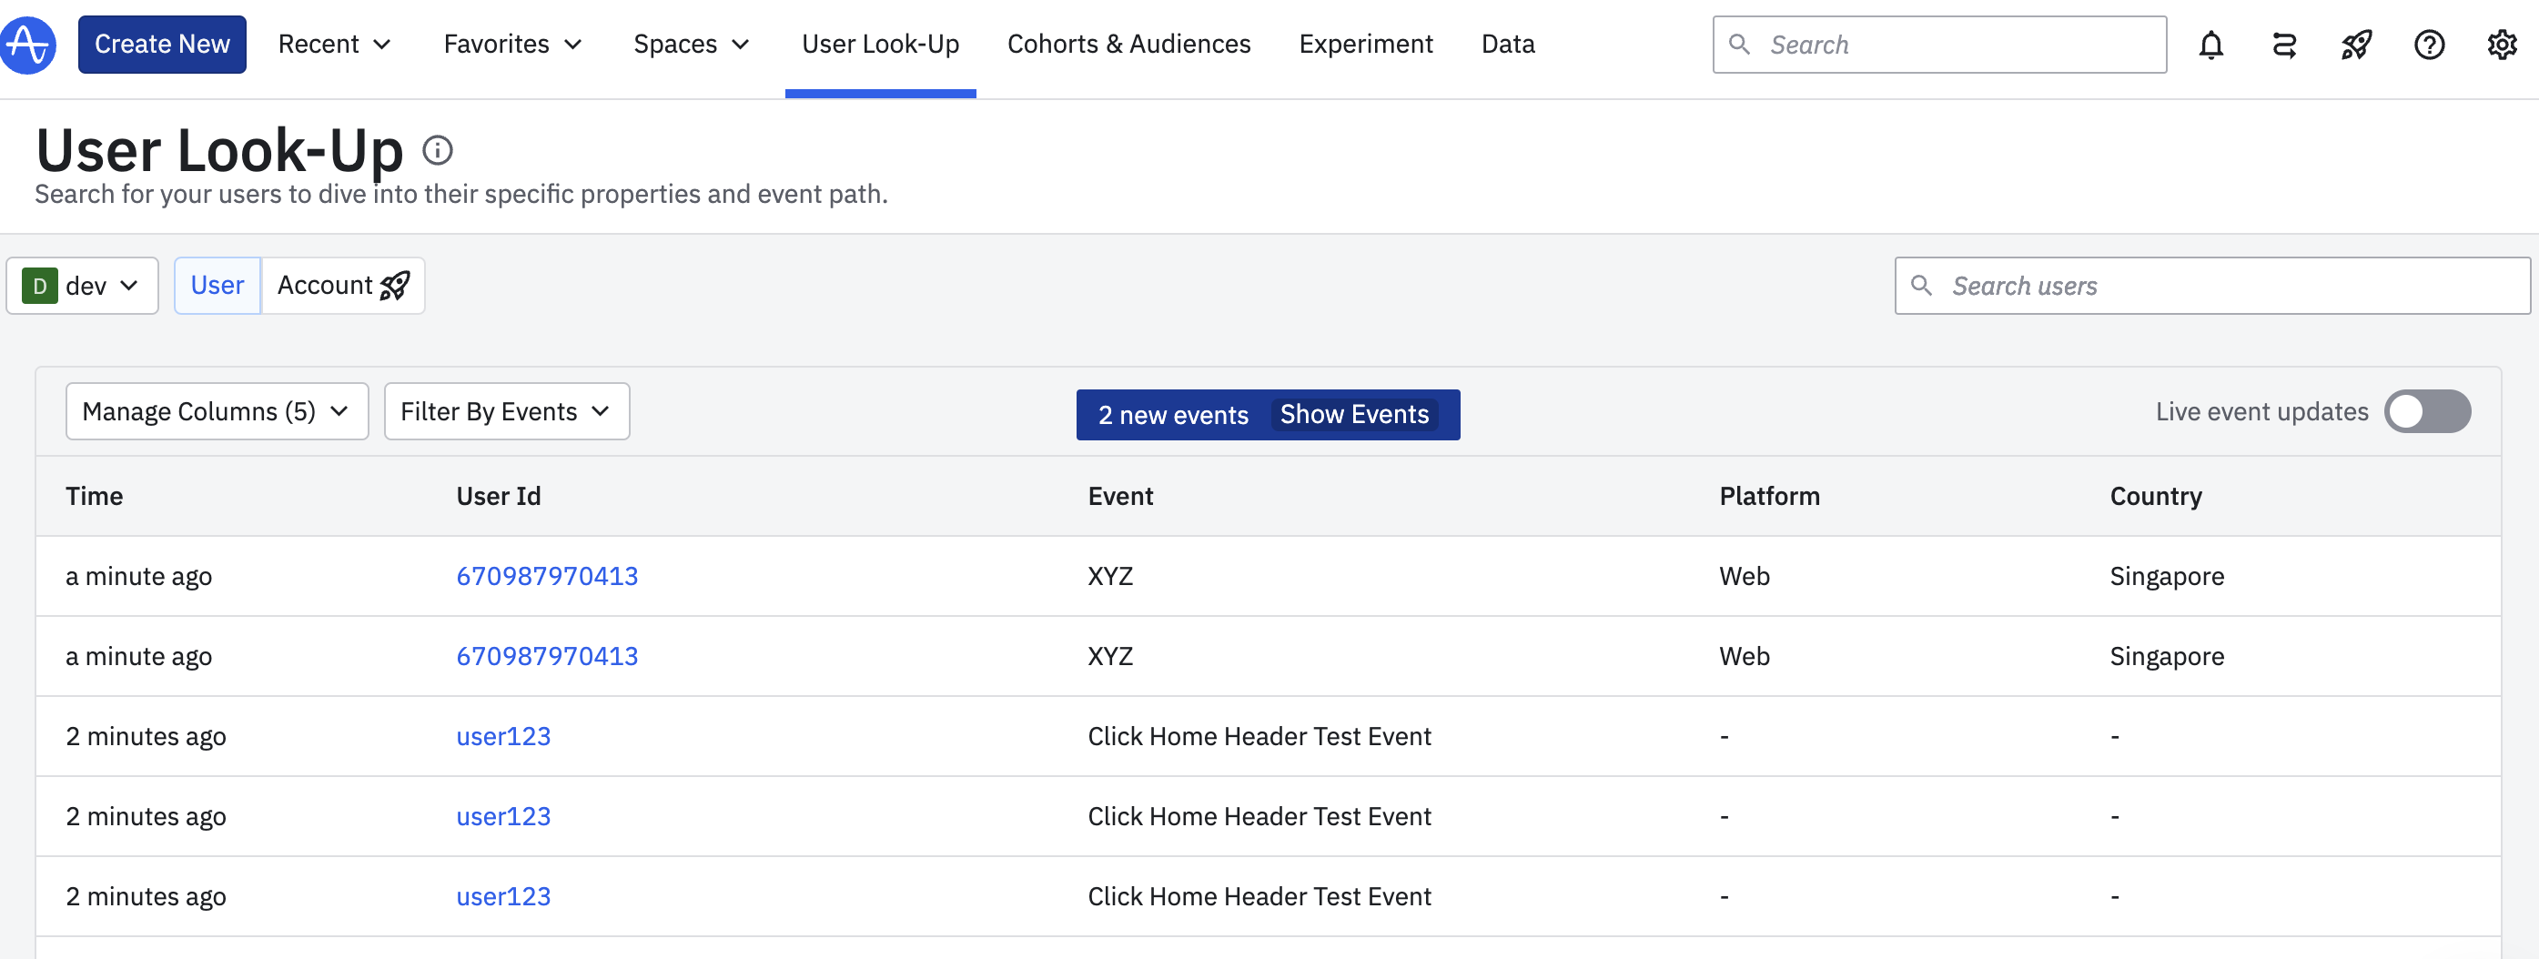Click Show Events in new events banner
2539x959 pixels.
[x=1353, y=415]
